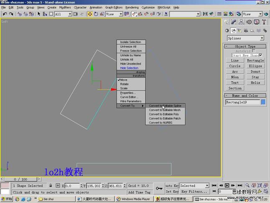Select Isolate Selection in quad menu
The height and width of the screenshot is (203, 270).
pos(131,42)
